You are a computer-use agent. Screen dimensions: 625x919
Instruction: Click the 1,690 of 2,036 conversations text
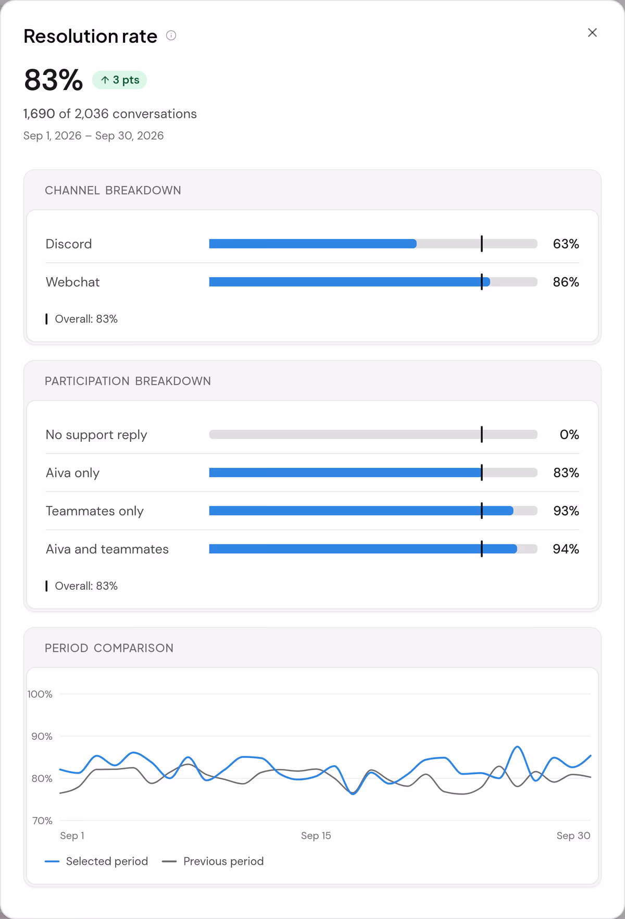110,114
